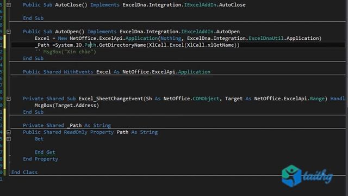348x196 pixels.
Task: Click the End Get line
Action: pyautogui.click(x=45, y=152)
